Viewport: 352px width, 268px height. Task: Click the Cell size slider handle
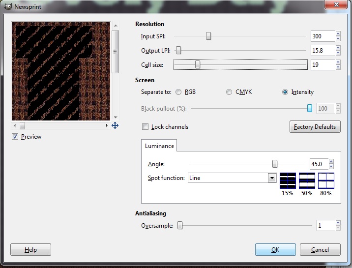[x=198, y=64]
